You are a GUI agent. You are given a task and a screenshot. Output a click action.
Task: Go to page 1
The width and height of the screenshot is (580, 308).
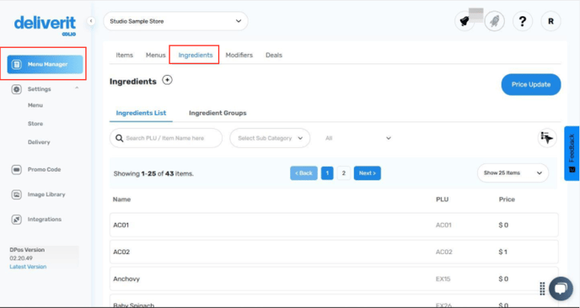[x=327, y=173]
